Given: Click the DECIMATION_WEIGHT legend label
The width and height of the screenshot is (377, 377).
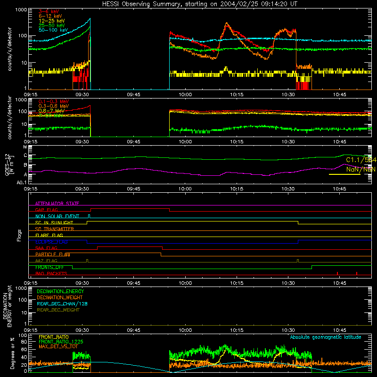Looking at the screenshot, I should point(60,297).
